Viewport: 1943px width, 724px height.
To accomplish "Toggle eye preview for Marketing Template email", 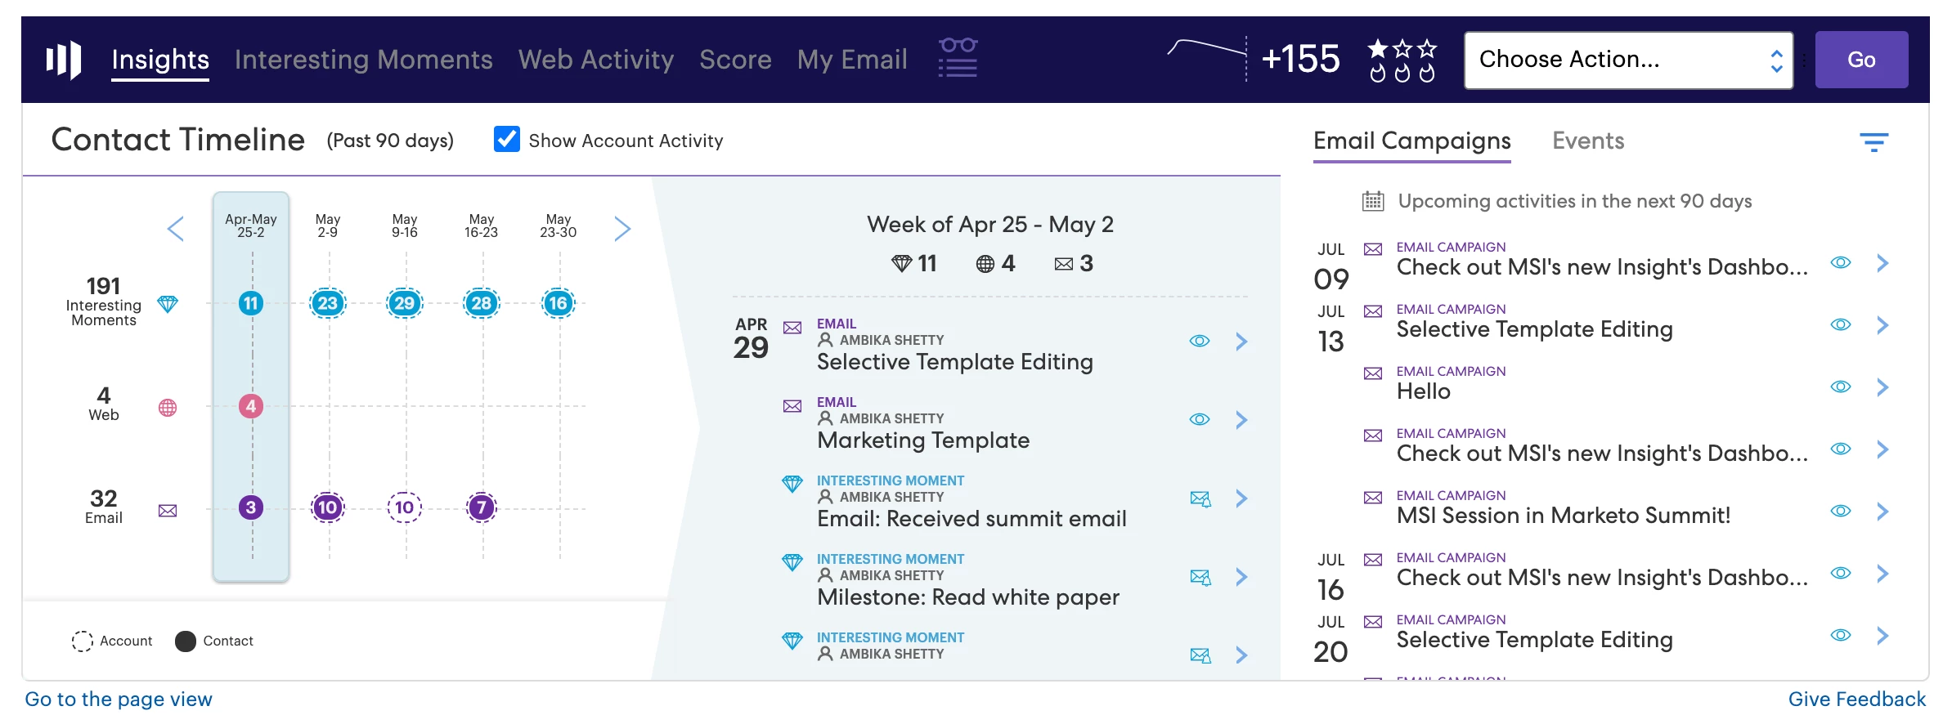I will (x=1200, y=419).
